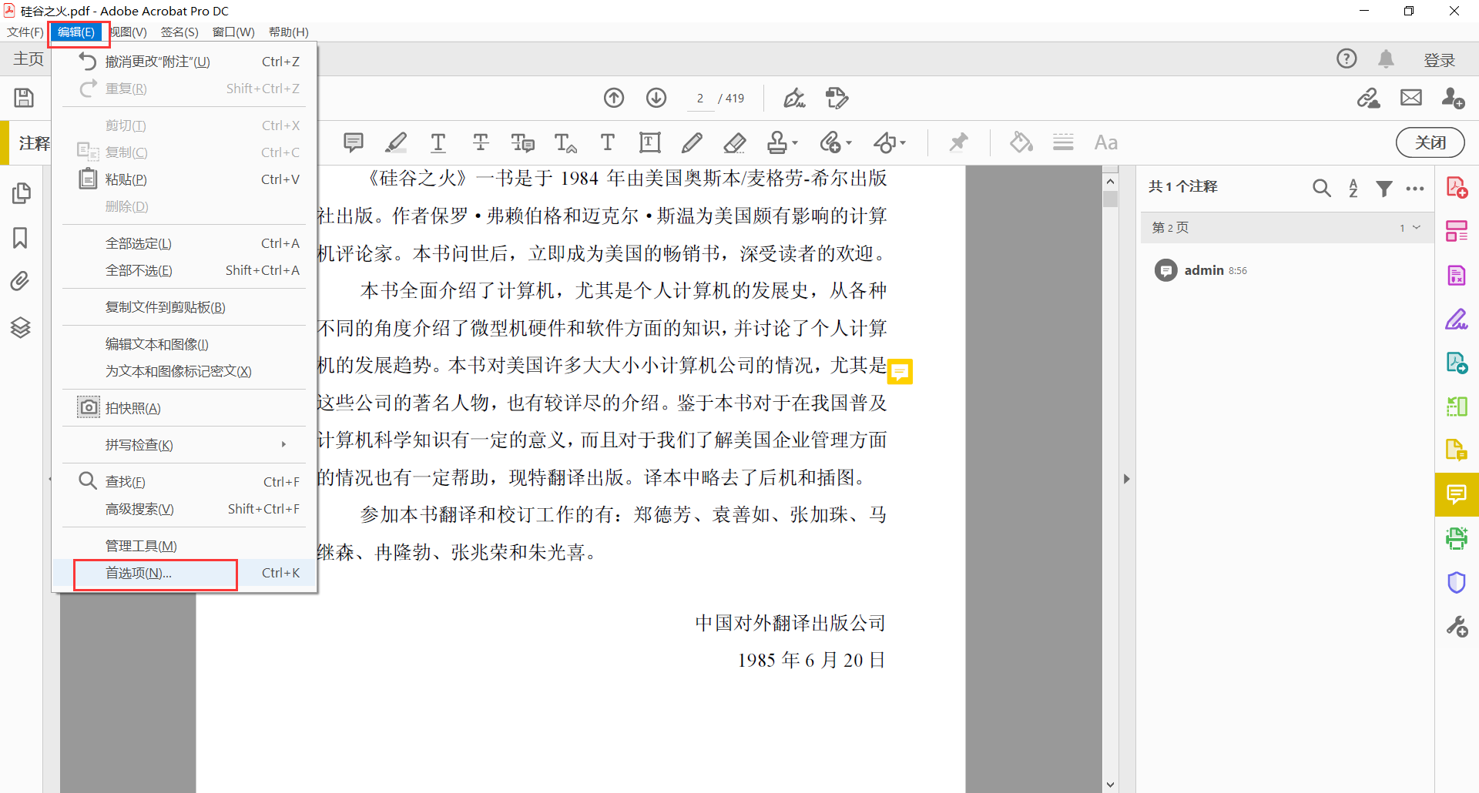Click the yellow sticky note on page
The height and width of the screenshot is (793, 1479).
pos(900,371)
